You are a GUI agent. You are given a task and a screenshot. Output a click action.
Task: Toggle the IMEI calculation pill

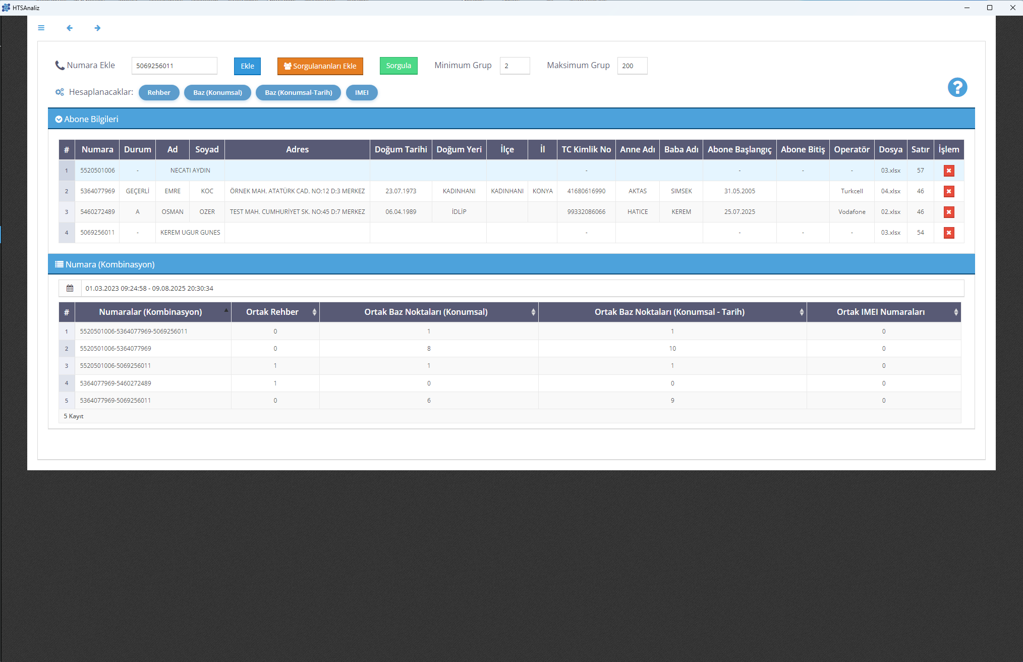[x=362, y=92]
